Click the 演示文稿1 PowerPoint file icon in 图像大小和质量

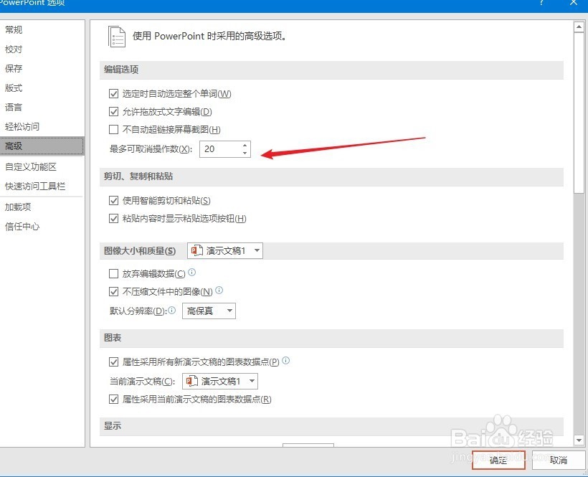(x=195, y=250)
